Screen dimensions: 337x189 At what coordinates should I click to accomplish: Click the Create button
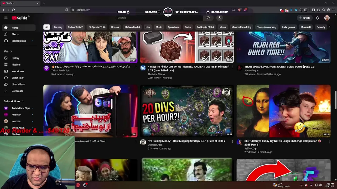[x=304, y=18]
